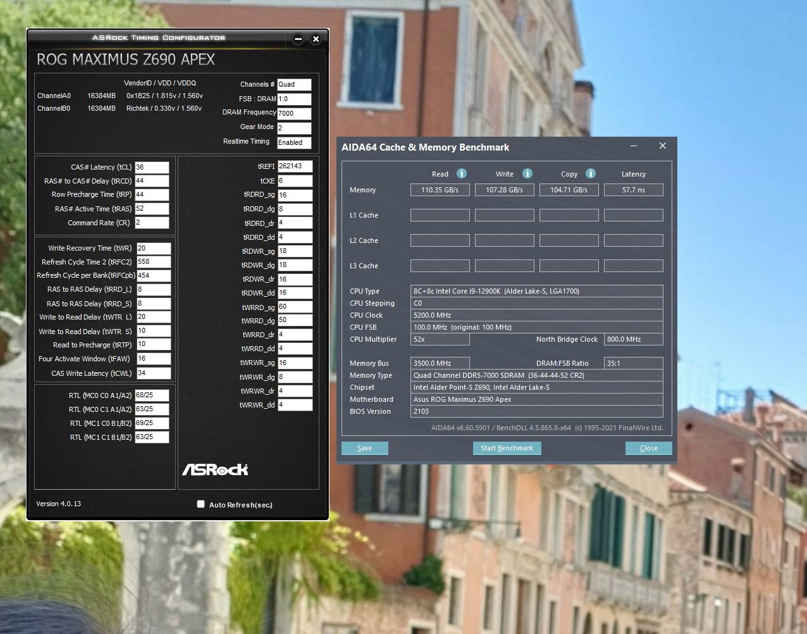Click the tREFI value field
Screen dimensions: 807x634
(x=295, y=166)
